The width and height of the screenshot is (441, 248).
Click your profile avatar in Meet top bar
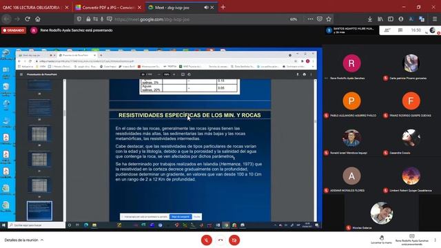[x=433, y=30]
